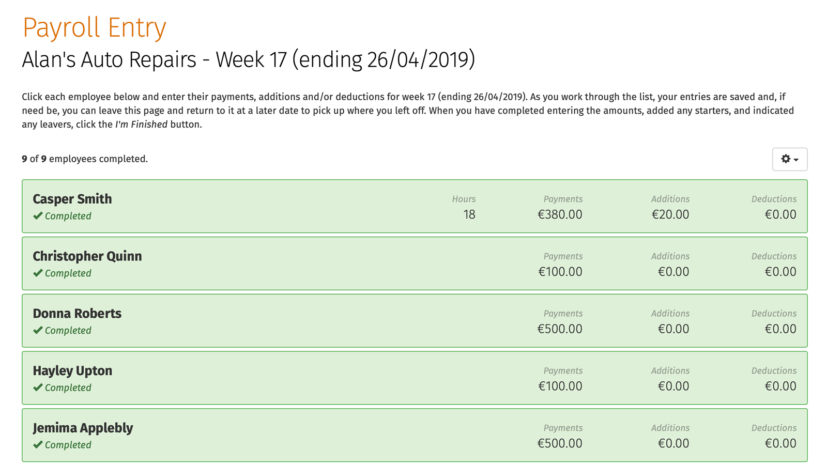Click the Payroll Entry page heading
Viewport: 827px width, 464px height.
[94, 28]
